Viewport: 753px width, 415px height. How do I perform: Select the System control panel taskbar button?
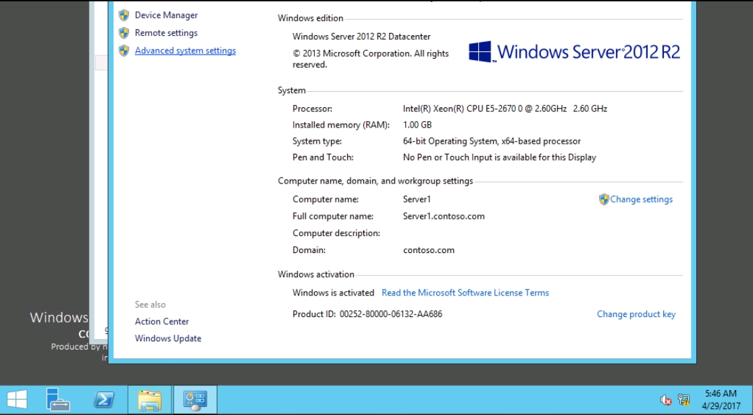point(195,399)
